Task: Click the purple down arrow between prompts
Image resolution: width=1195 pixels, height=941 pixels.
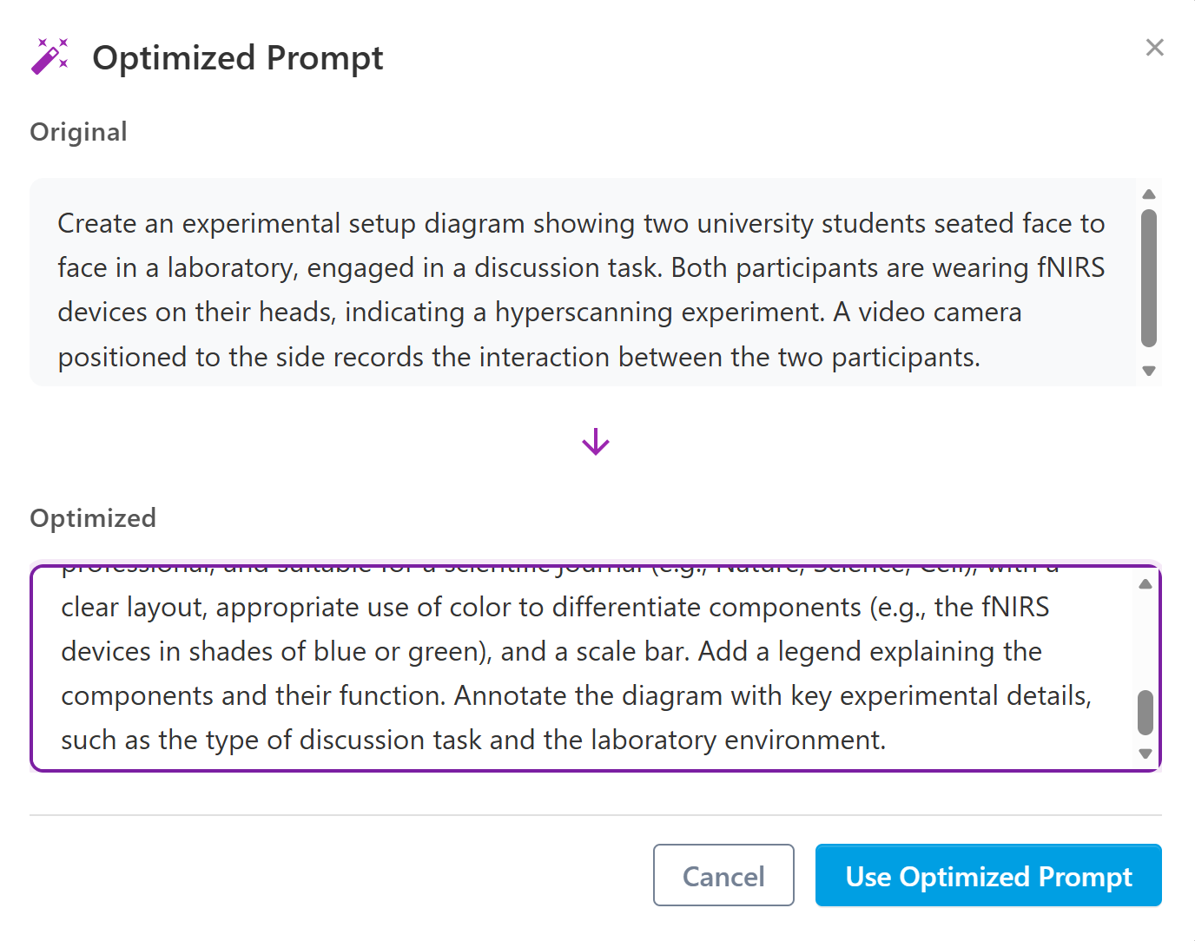Action: click(x=596, y=442)
